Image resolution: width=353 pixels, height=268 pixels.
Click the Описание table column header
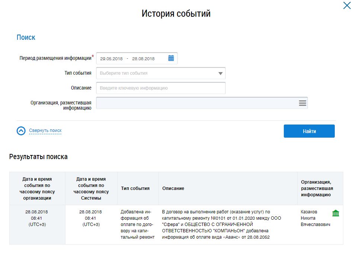coord(173,188)
